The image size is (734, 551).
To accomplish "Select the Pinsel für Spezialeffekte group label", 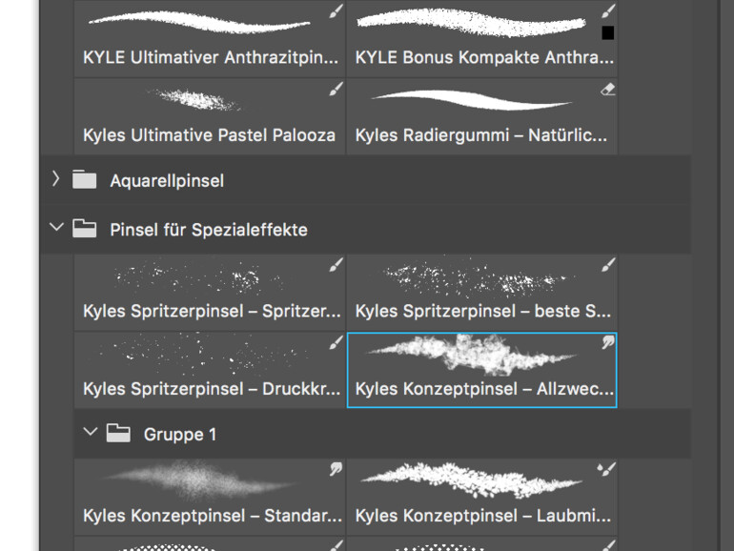I will pos(209,230).
